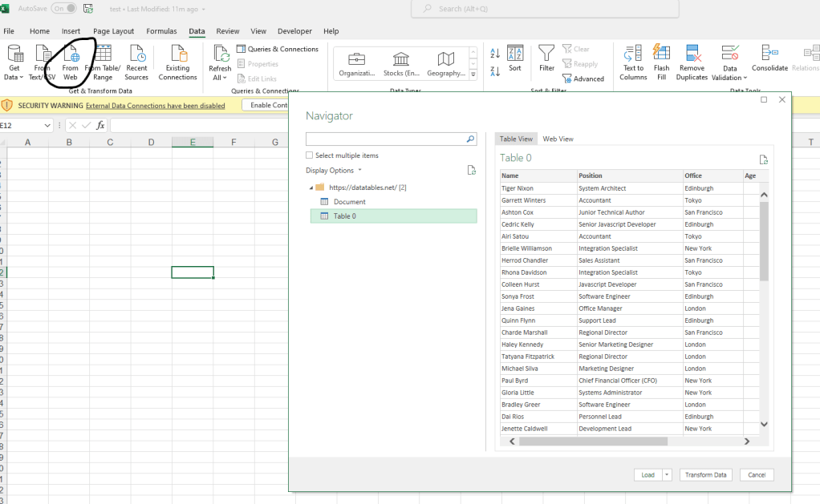Switch to the Web View tab
820x504 pixels.
(x=558, y=139)
